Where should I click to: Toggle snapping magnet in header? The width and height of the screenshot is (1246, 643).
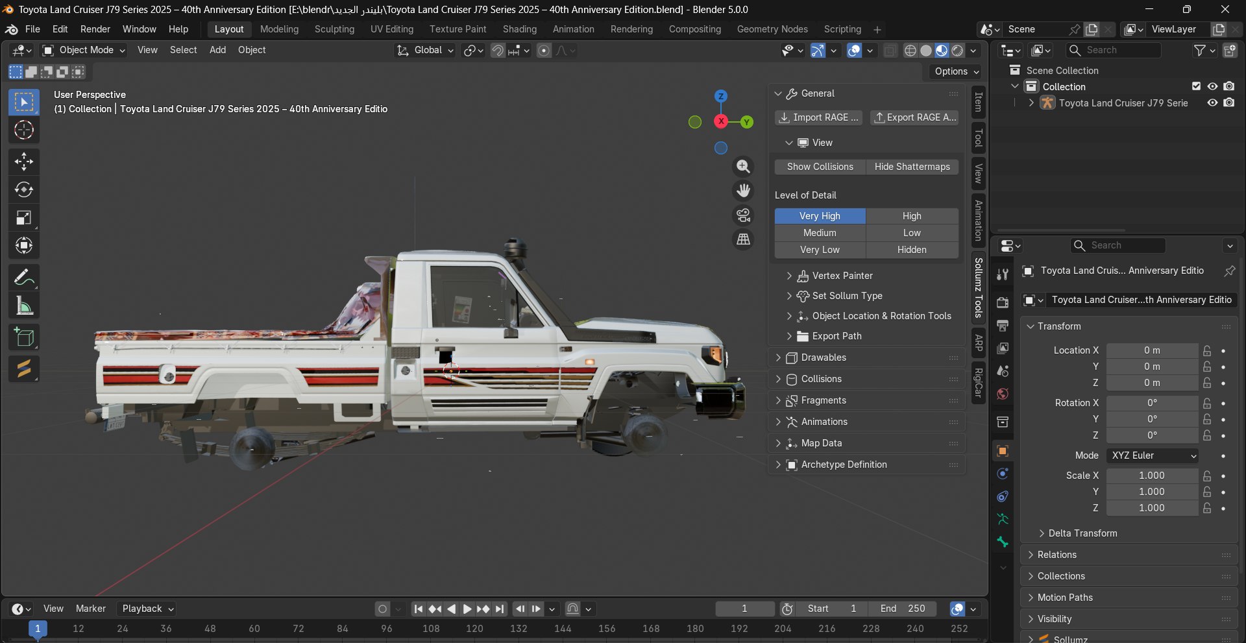[x=498, y=50]
